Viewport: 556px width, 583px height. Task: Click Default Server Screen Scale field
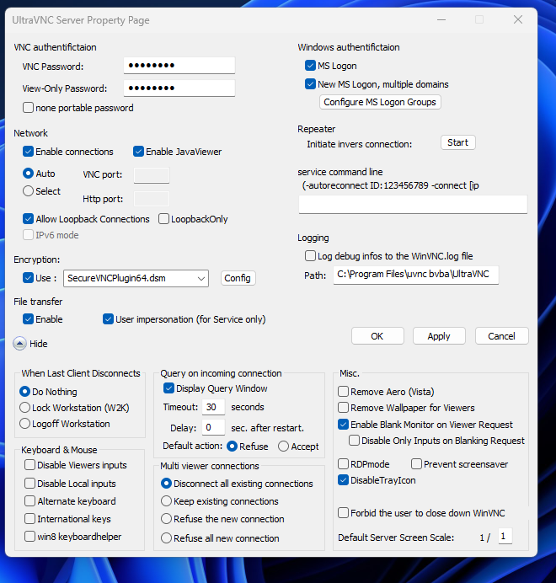[505, 537]
